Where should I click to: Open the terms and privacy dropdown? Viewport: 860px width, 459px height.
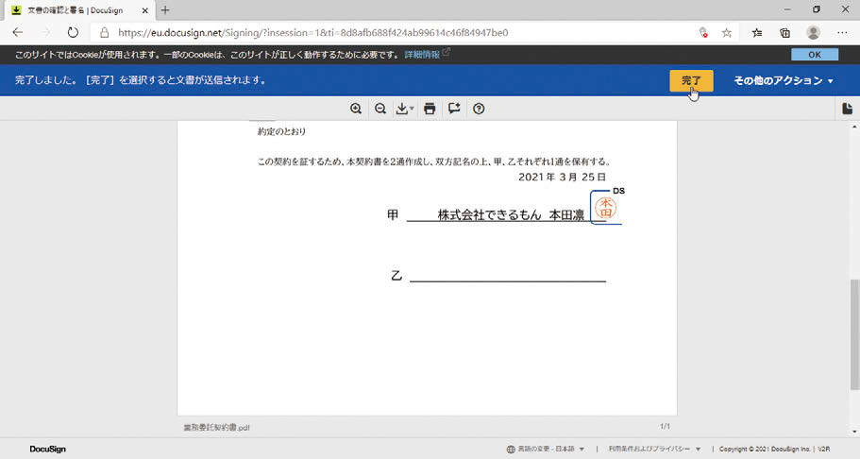pyautogui.click(x=654, y=450)
